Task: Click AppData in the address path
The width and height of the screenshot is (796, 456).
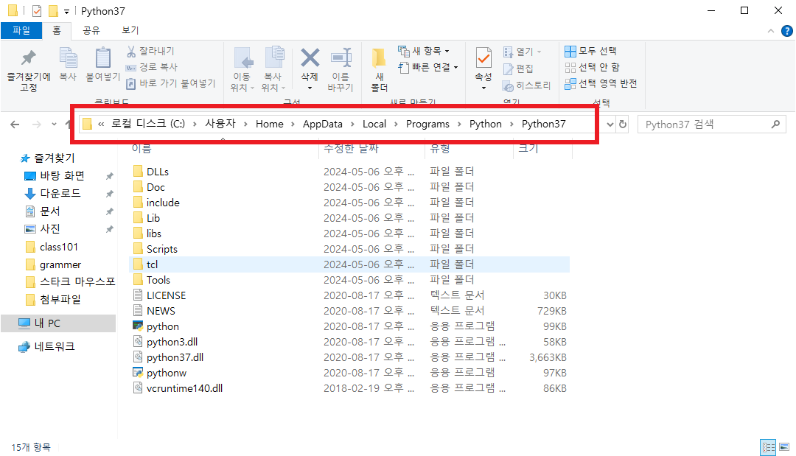Action: 322,124
